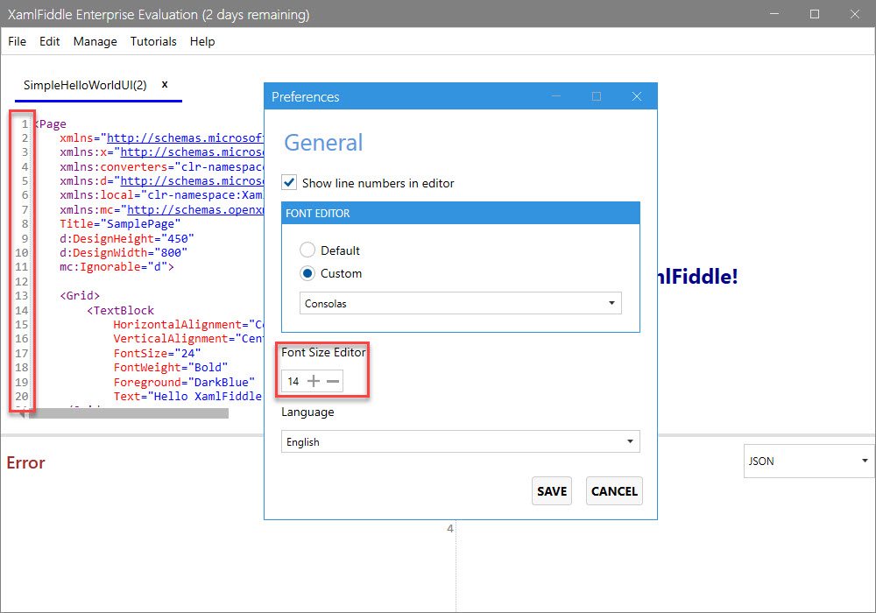Click the HorizontalAlignment line in editor
The image size is (876, 613).
coord(188,324)
